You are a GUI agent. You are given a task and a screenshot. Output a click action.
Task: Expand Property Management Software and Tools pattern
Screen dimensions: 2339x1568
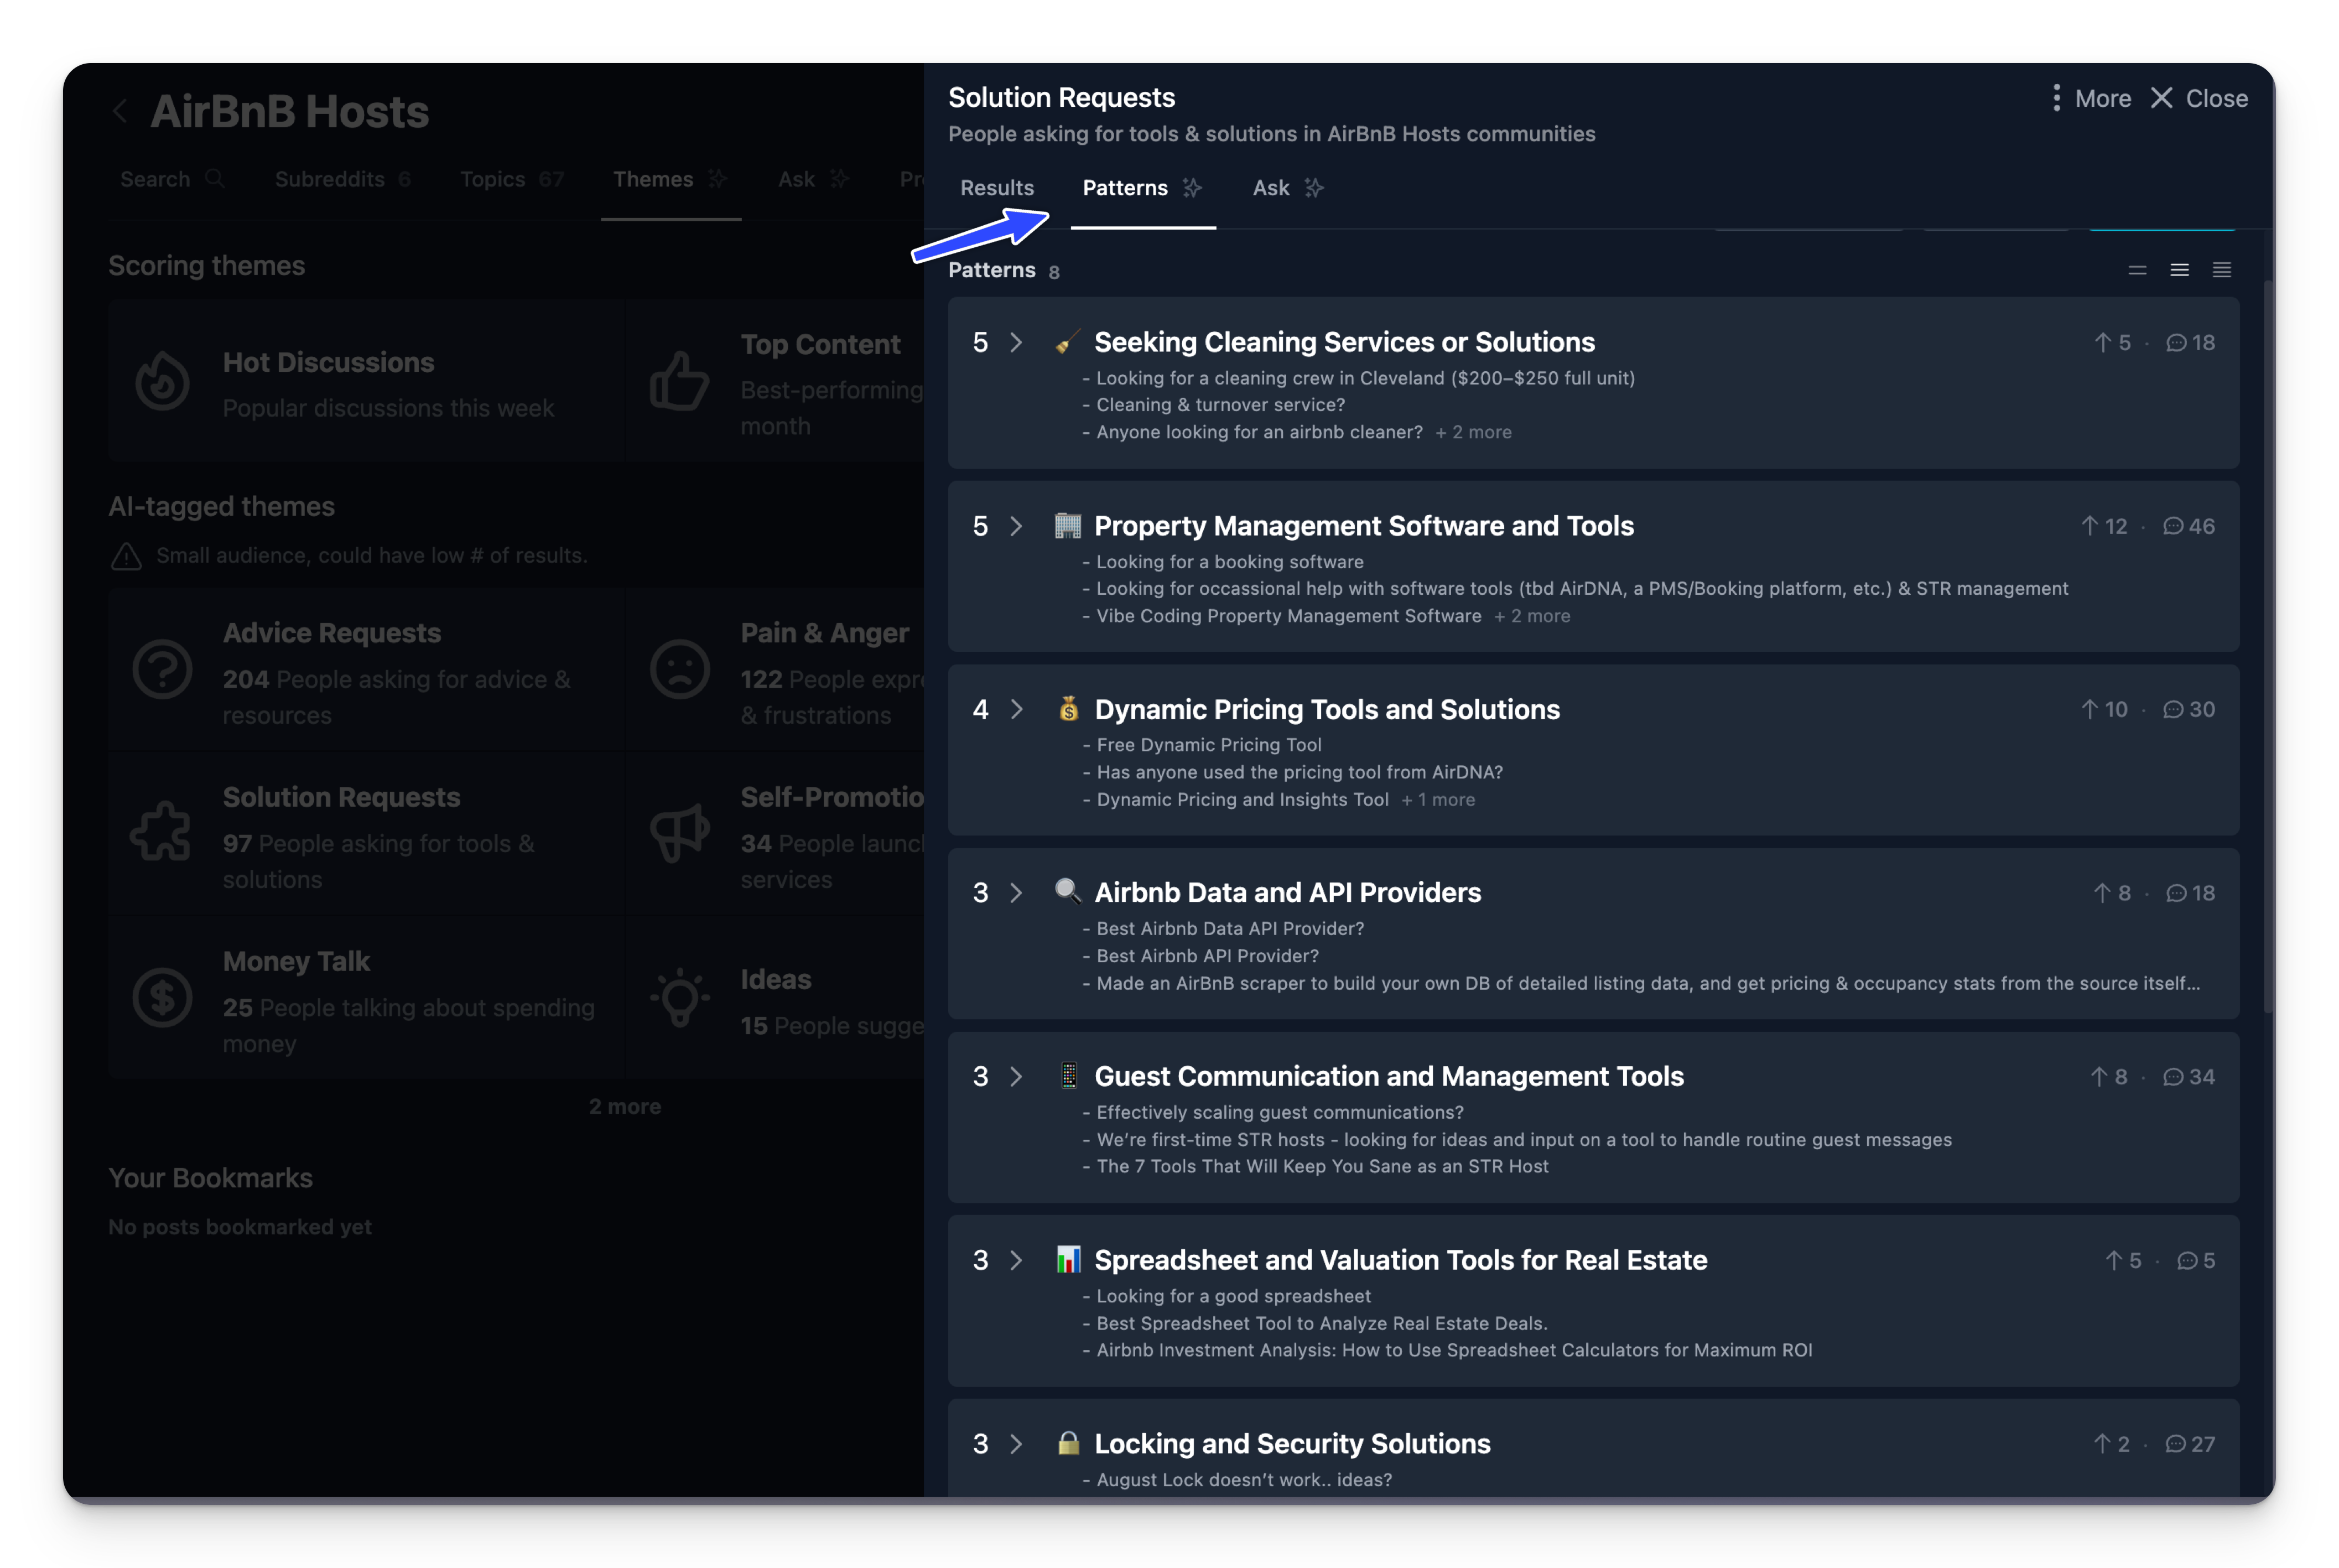[1017, 526]
